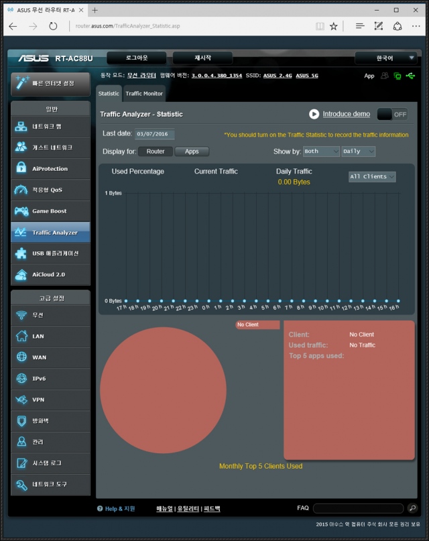Click the AiCloud 2.0 menu item
429x541 pixels.
pos(50,275)
